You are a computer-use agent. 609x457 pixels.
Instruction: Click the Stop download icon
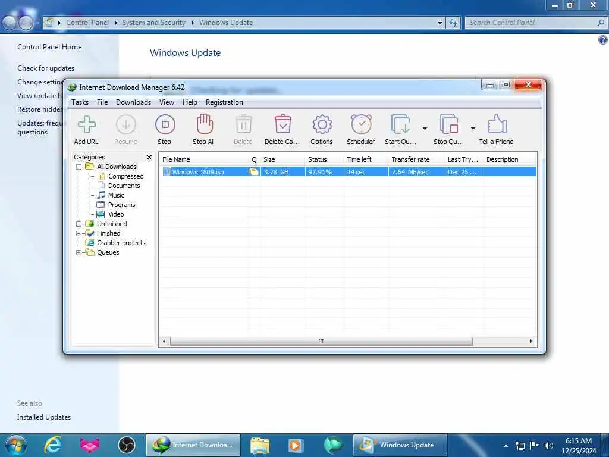(165, 124)
